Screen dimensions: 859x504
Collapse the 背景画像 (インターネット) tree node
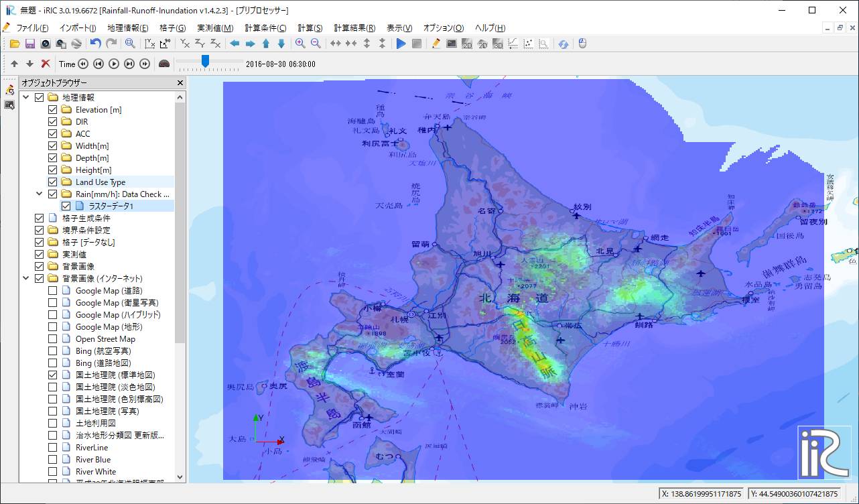coord(26,279)
